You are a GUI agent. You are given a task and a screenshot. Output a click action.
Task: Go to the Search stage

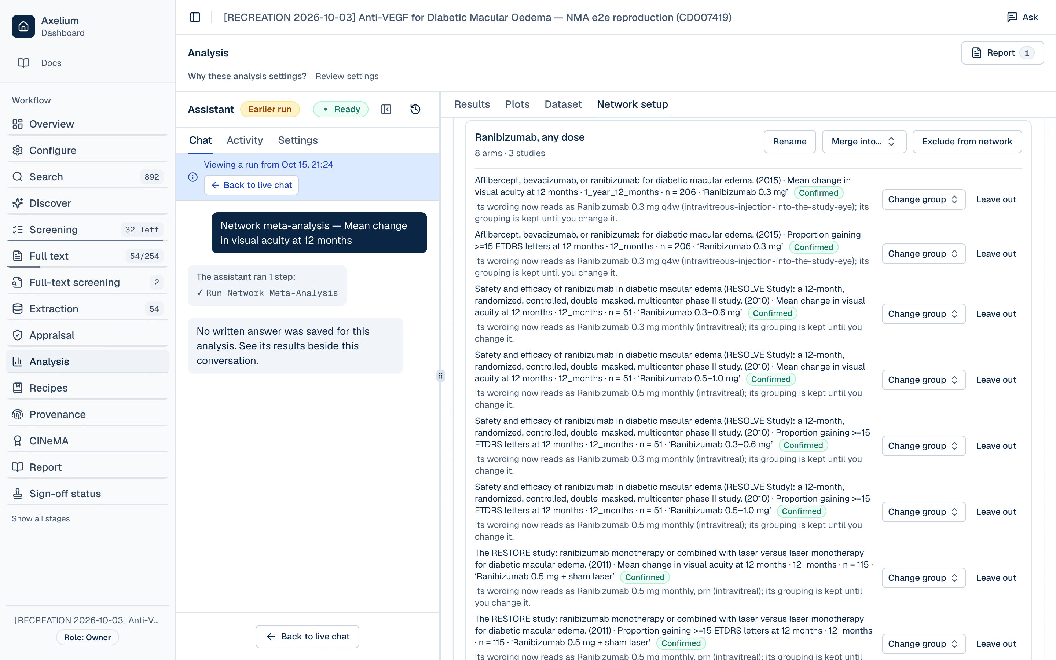[88, 177]
